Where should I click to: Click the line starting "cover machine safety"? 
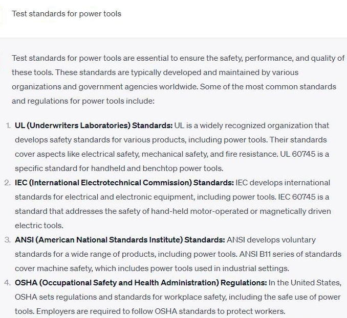(152, 268)
